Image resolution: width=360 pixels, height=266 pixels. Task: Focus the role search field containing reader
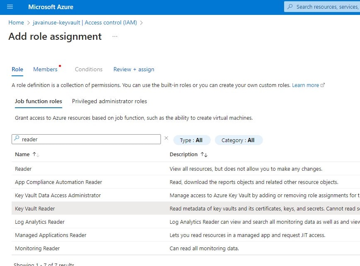coord(86,139)
